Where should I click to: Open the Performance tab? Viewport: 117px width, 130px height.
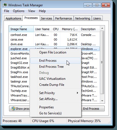tap(64, 18)
